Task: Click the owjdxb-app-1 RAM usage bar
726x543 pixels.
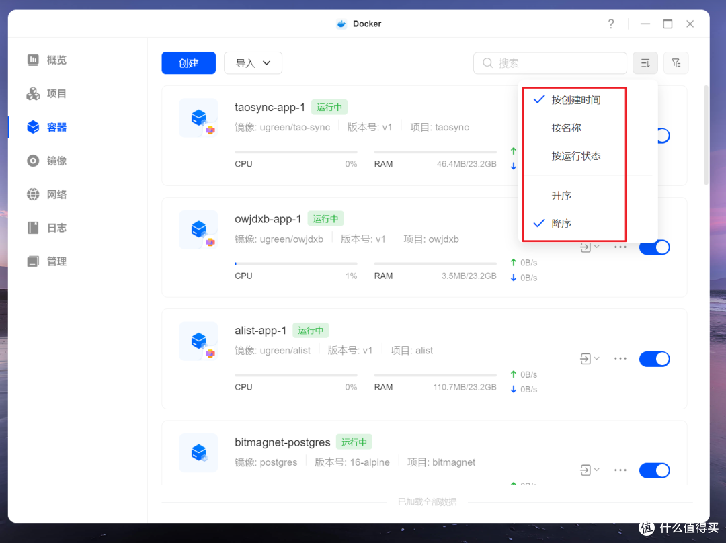Action: 435,263
